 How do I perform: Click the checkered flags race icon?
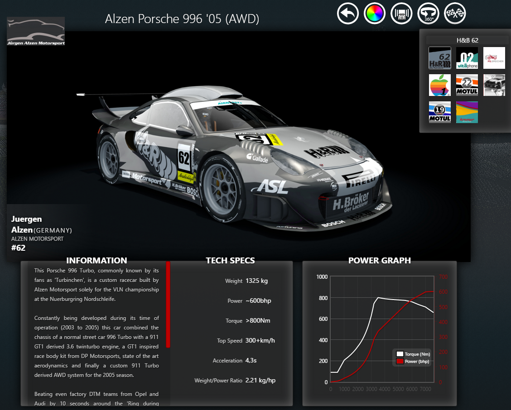(455, 14)
